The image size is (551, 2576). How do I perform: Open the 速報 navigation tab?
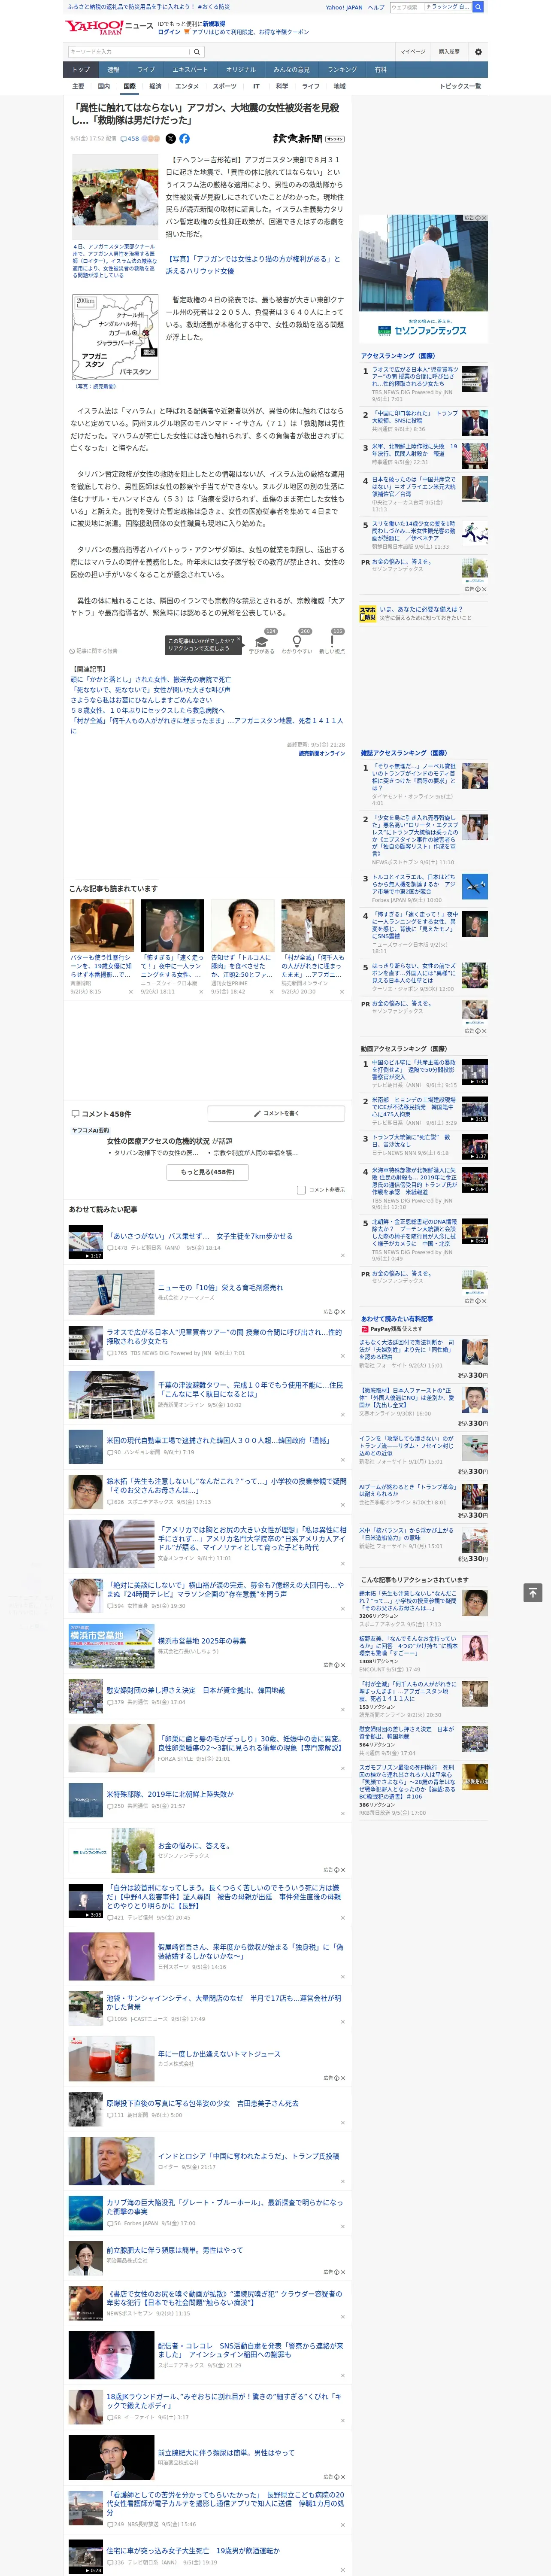tap(113, 70)
